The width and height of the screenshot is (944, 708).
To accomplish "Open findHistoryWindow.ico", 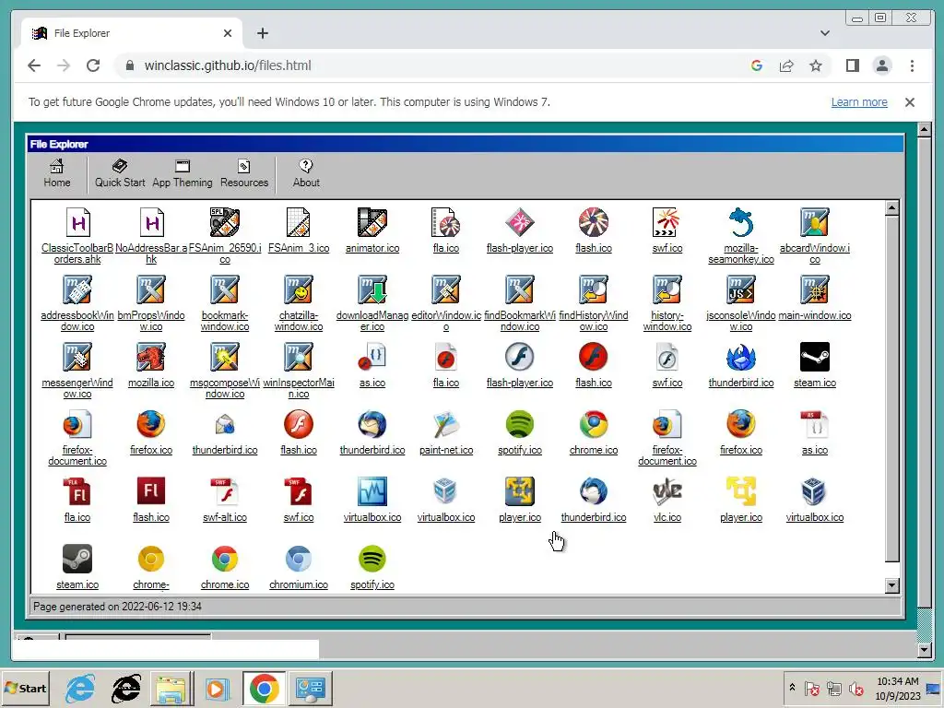I will 594,303.
